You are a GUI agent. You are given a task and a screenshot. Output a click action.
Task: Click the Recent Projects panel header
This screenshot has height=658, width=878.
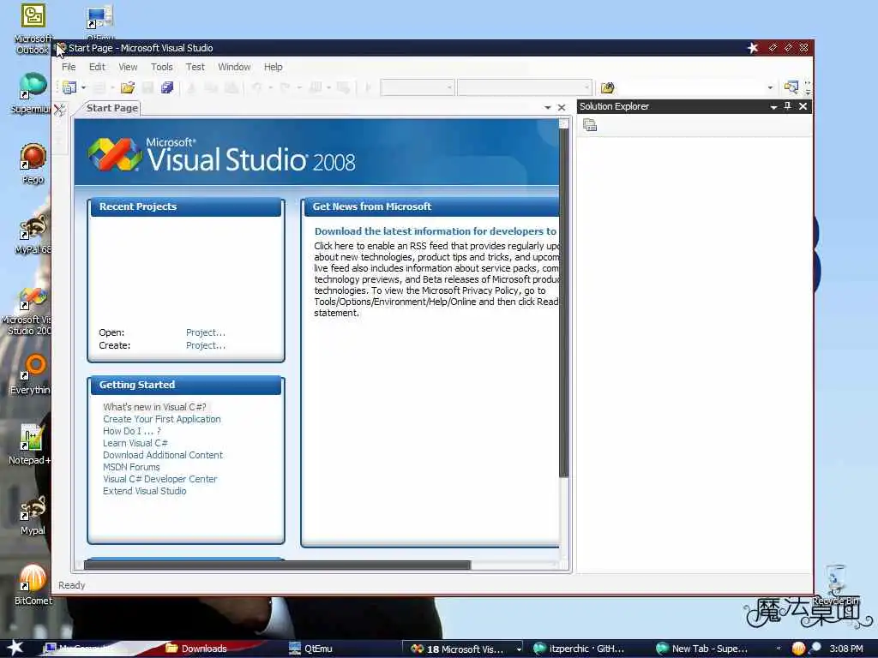point(185,207)
